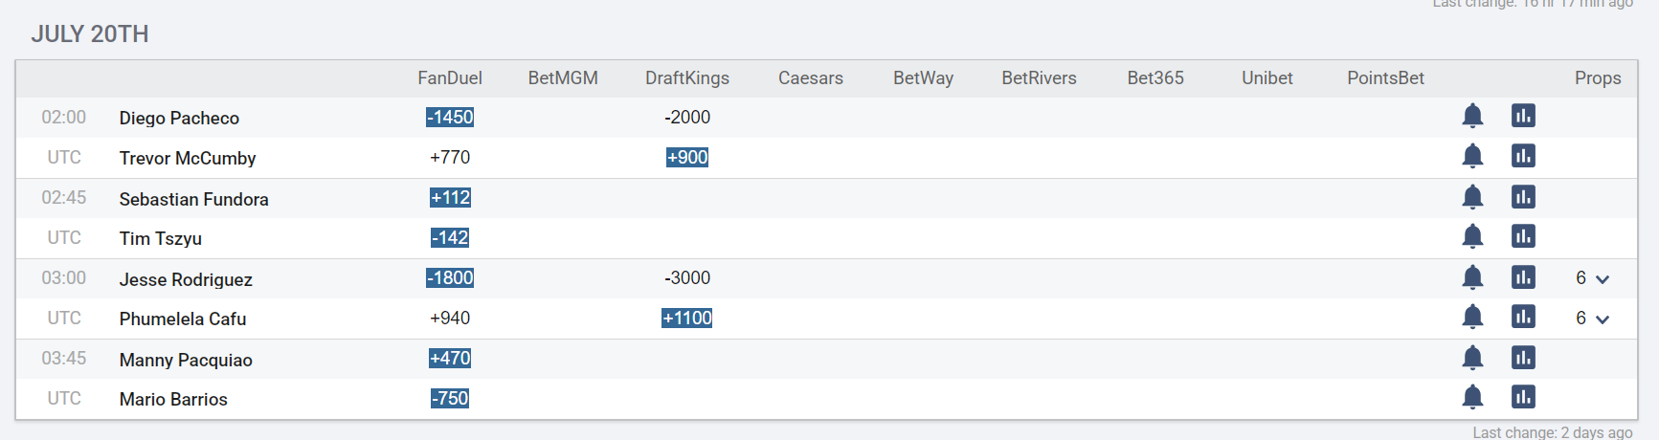Image resolution: width=1659 pixels, height=440 pixels.
Task: Open Sebastian Fundora fighter link
Action: [193, 199]
